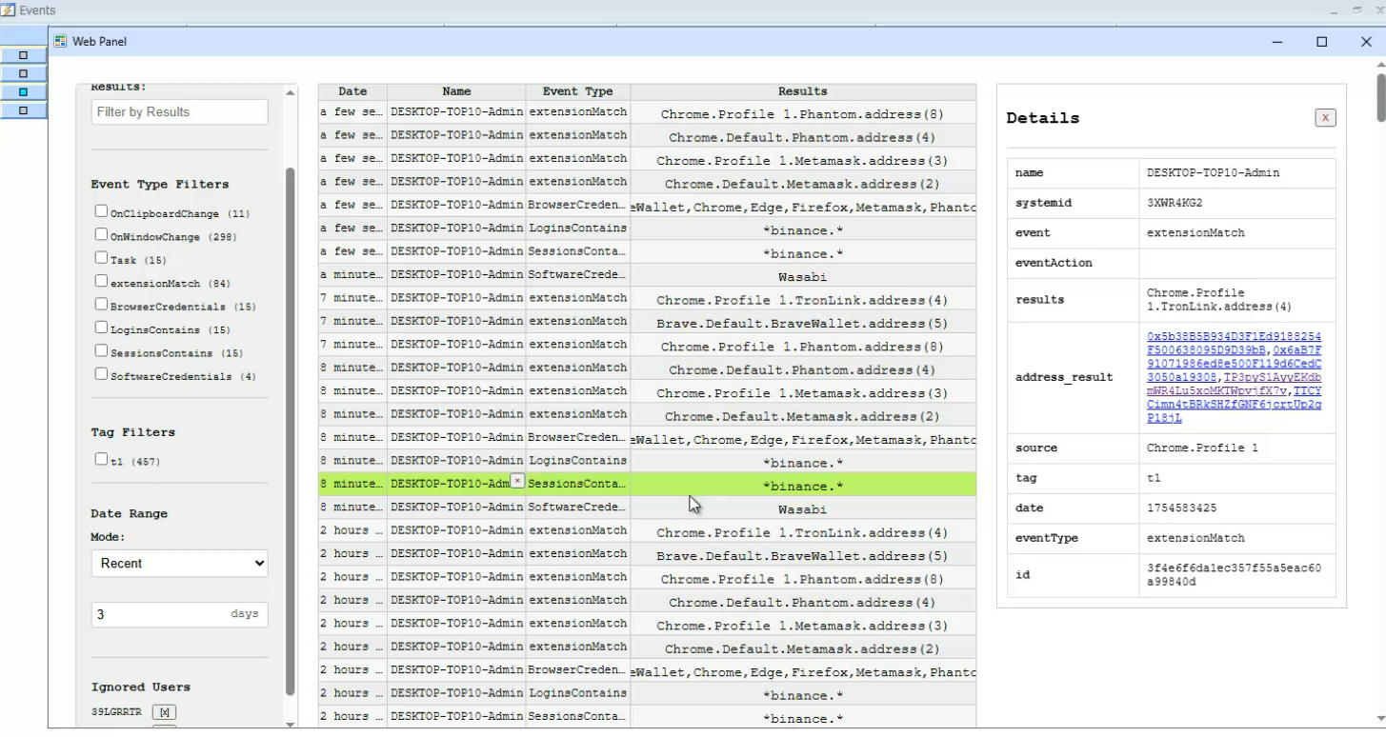Click name value DESKTOP-TOP10-Admin in Details
Image resolution: width=1386 pixels, height=737 pixels.
click(x=1213, y=173)
